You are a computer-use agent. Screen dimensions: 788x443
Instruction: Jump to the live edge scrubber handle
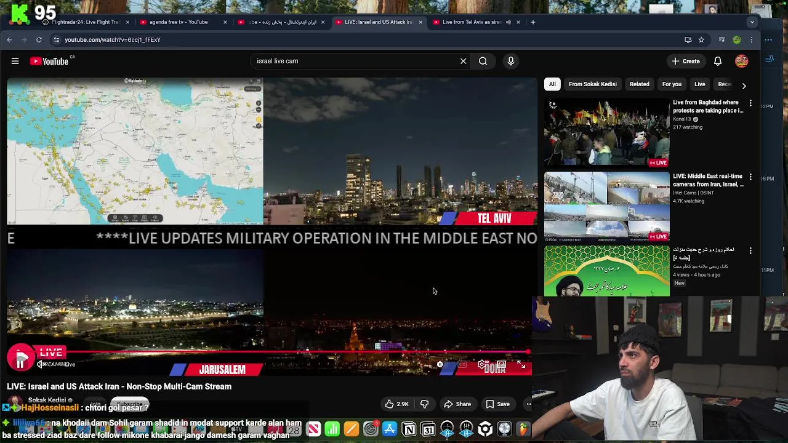click(x=528, y=352)
